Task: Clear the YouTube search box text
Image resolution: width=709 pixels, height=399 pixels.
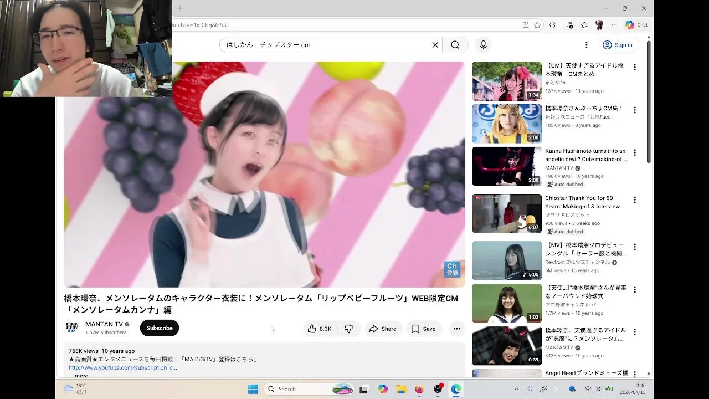Action: point(435,45)
